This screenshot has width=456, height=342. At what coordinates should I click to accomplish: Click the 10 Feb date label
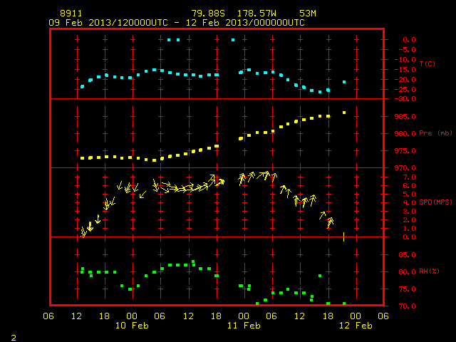(132, 326)
